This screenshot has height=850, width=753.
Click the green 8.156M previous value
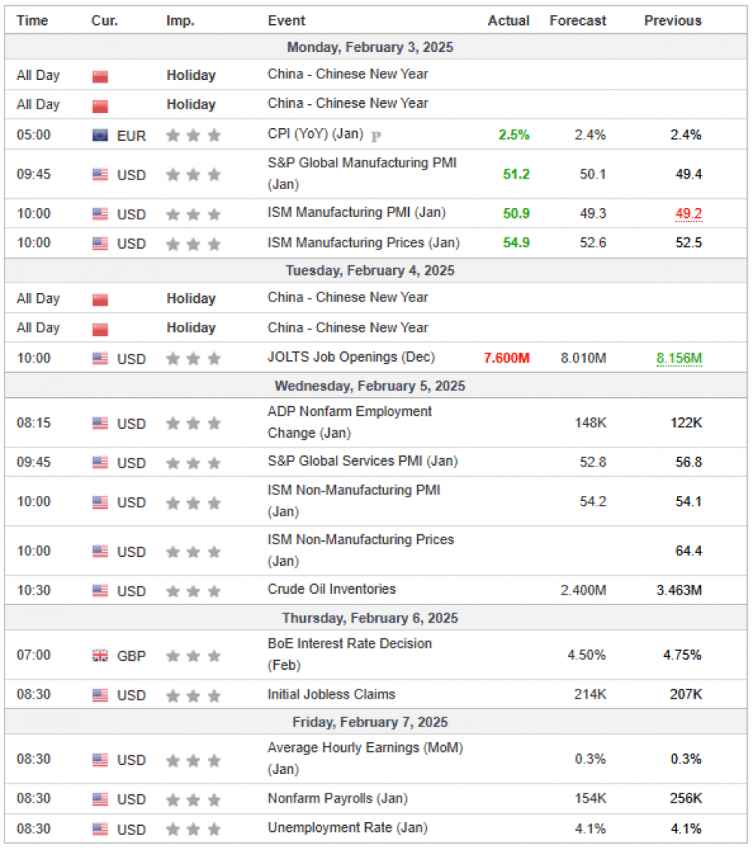click(679, 359)
